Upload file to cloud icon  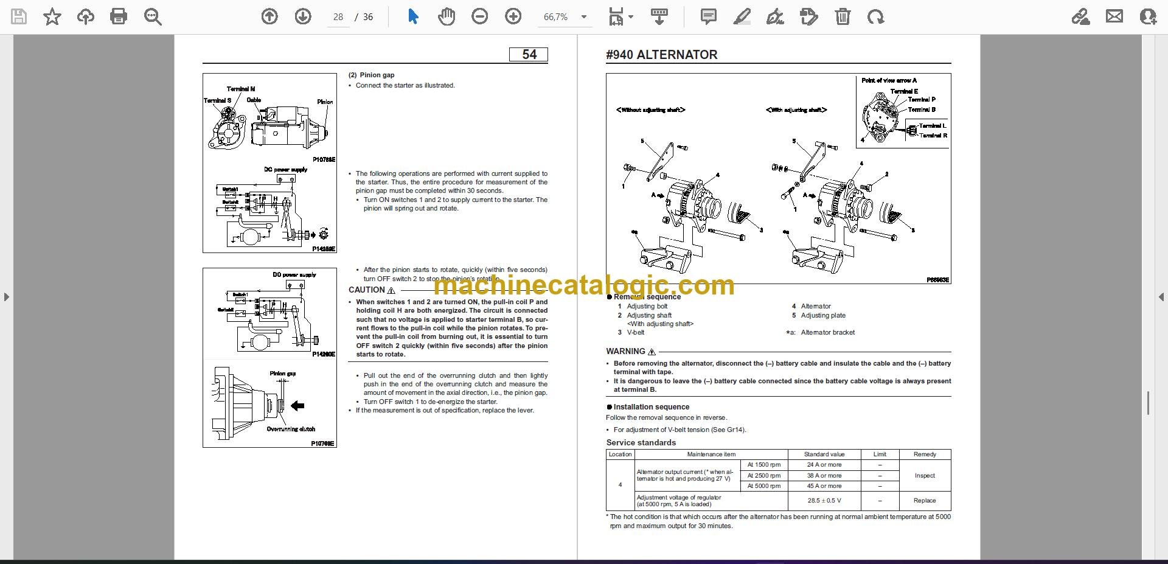(85, 16)
